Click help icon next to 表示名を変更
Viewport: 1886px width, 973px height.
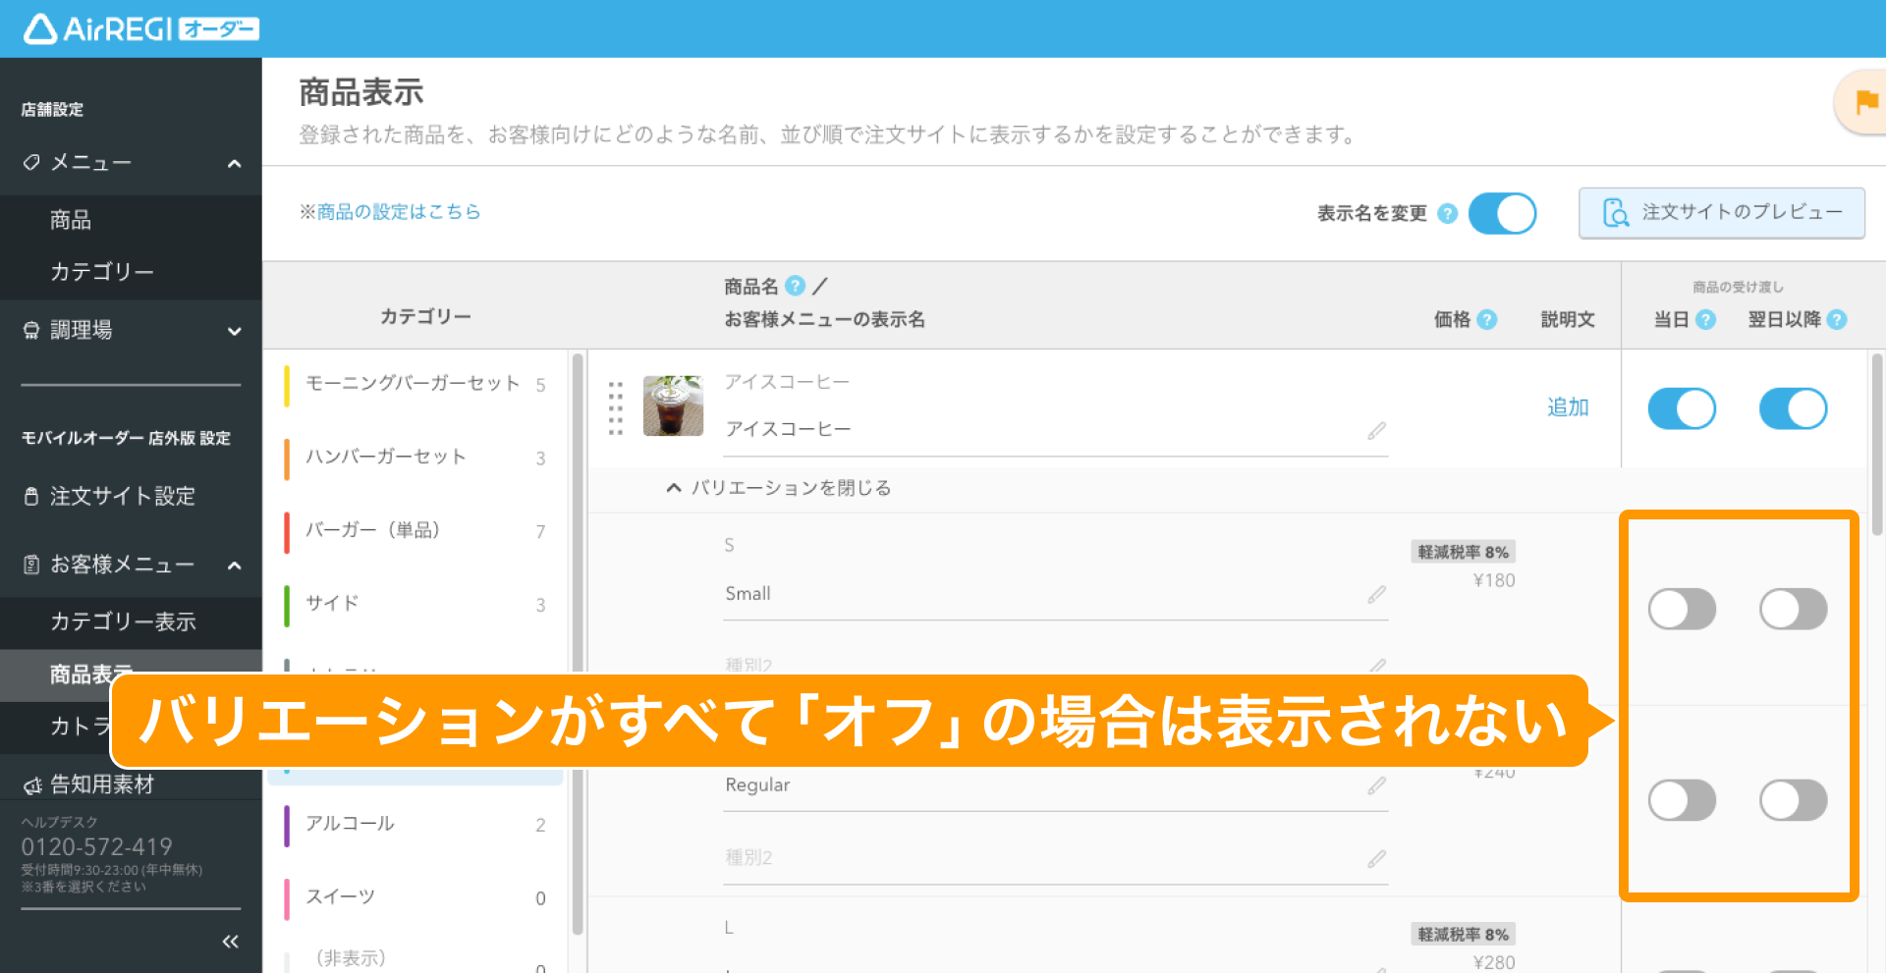pos(1447,213)
